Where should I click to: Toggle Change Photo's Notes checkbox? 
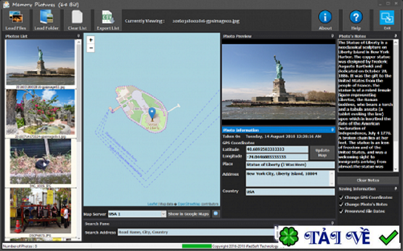pyautogui.click(x=340, y=203)
